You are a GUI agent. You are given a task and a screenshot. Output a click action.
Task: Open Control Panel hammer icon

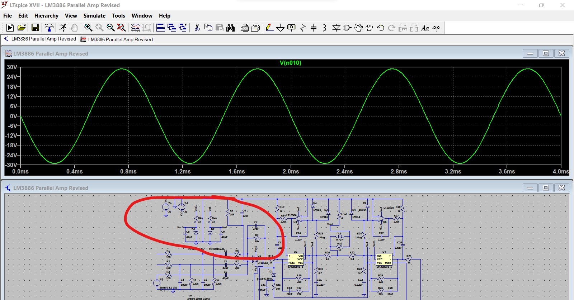pyautogui.click(x=49, y=28)
